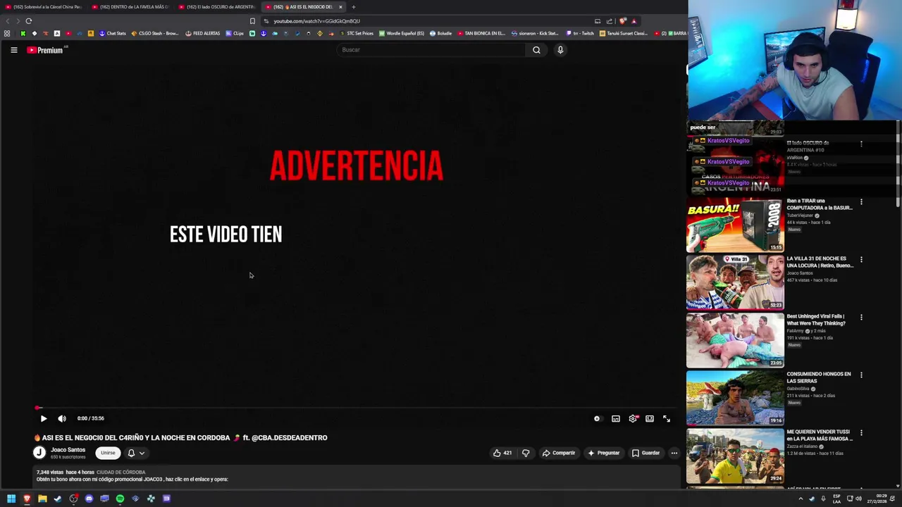
Task: Open options for LA VILLA 31 video
Action: tap(861, 260)
